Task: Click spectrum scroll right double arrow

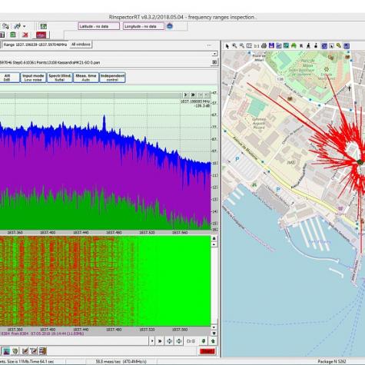Action: [193, 95]
